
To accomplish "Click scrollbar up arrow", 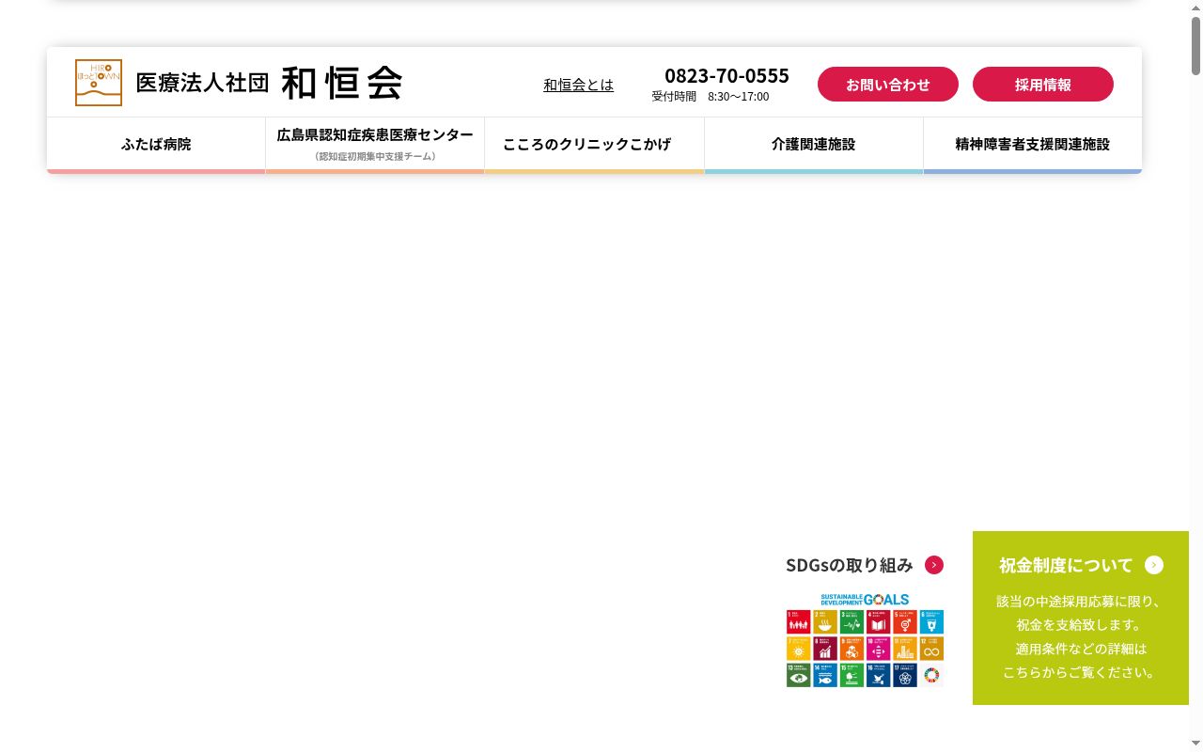I will click(x=1195, y=7).
